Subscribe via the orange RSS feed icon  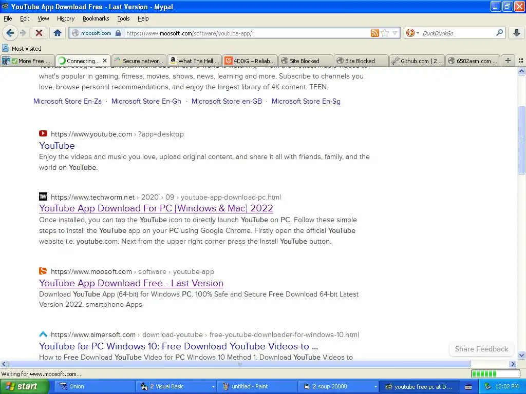374,33
